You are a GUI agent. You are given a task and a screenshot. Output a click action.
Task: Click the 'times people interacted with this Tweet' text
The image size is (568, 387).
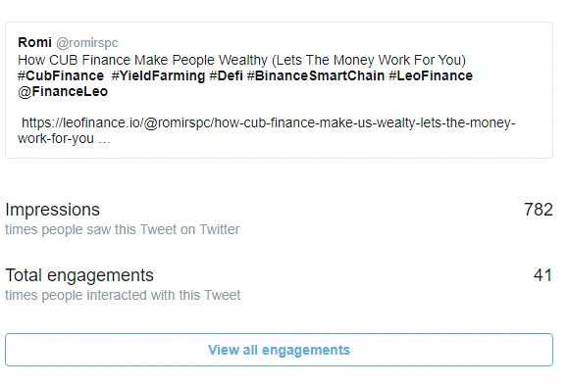123,295
